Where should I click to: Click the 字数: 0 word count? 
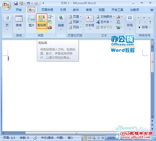click(24, 138)
